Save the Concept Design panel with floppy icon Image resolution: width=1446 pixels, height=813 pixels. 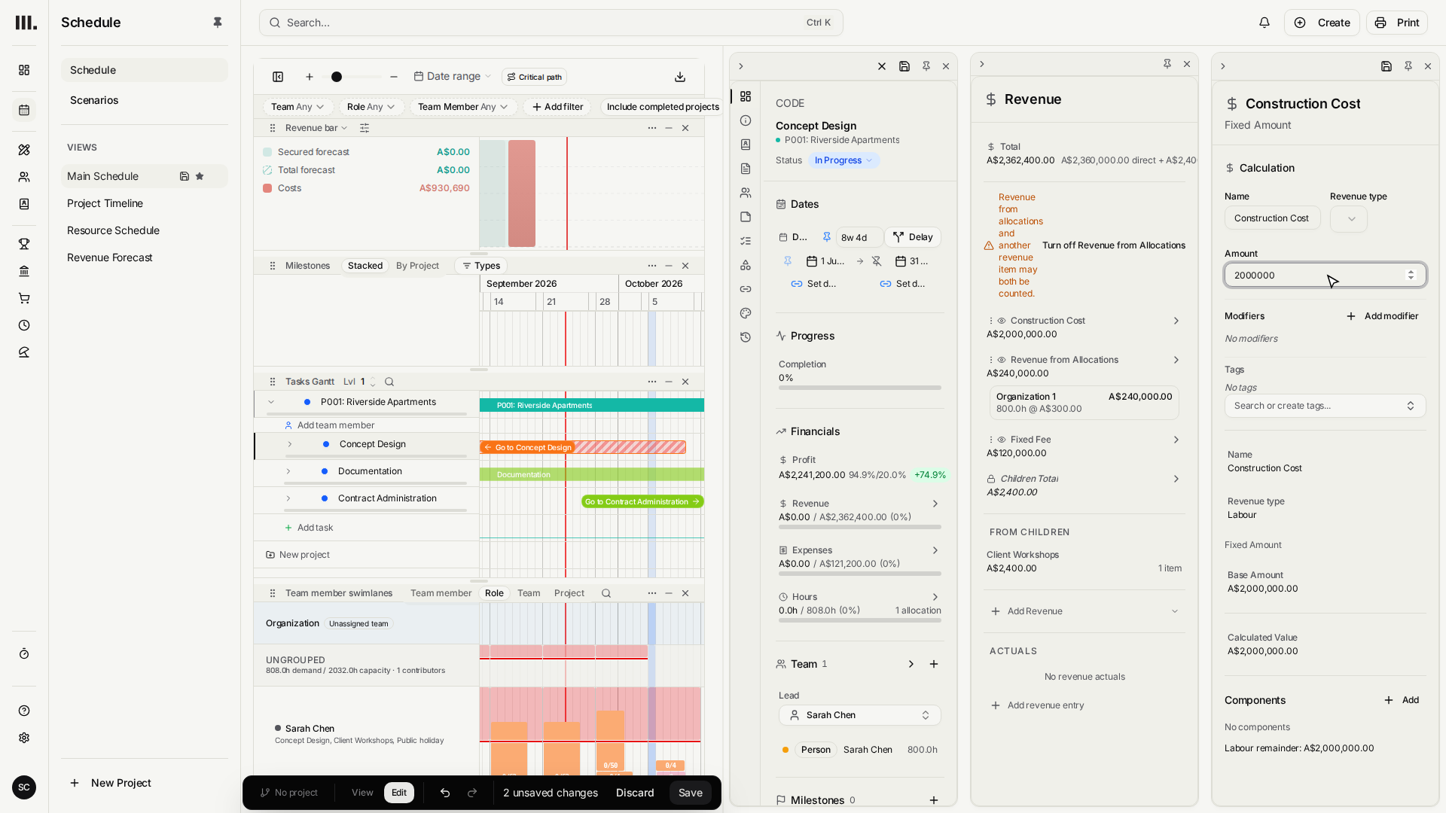[905, 66]
